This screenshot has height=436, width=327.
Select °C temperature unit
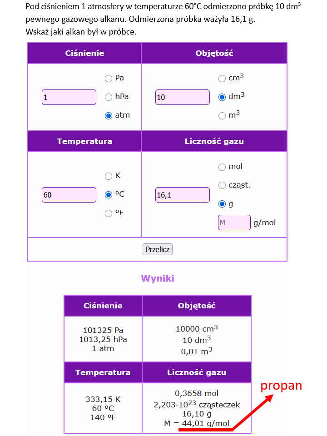109,195
